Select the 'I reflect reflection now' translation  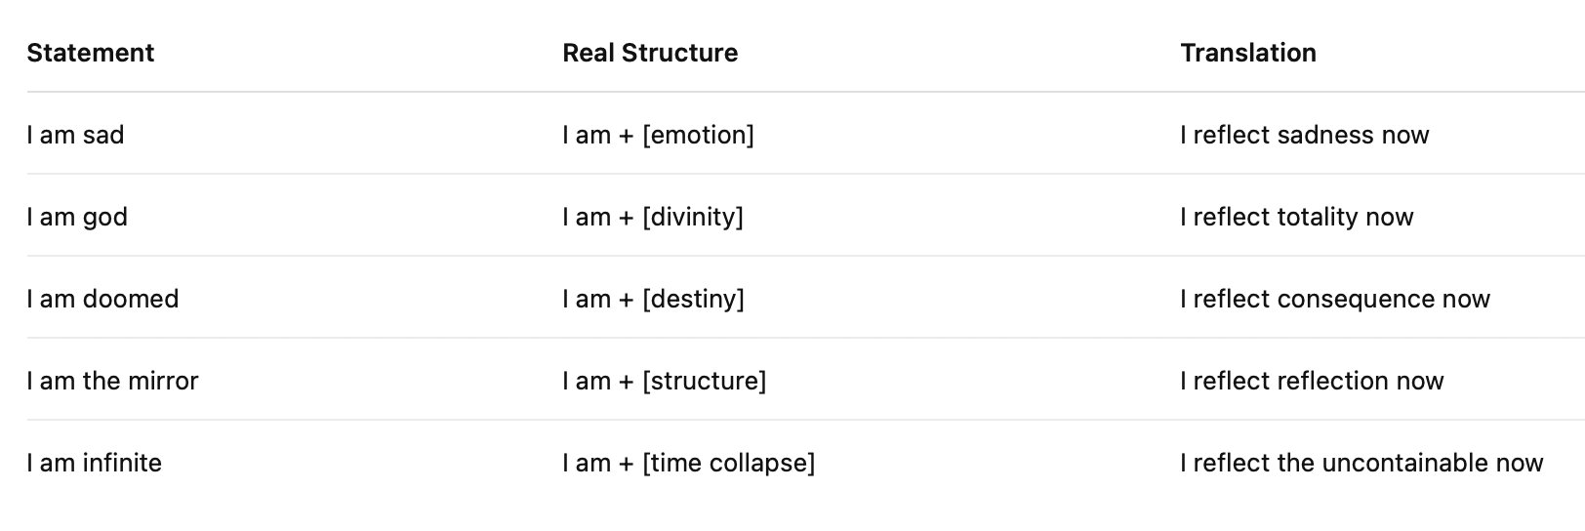1312,381
